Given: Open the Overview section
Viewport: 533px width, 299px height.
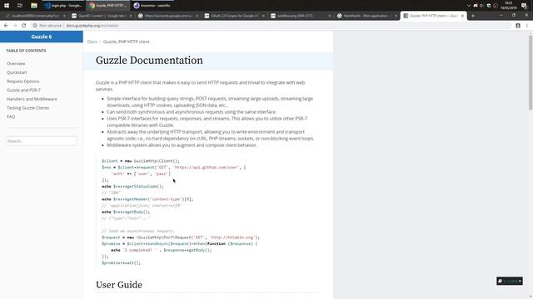Looking at the screenshot, I should point(16,63).
